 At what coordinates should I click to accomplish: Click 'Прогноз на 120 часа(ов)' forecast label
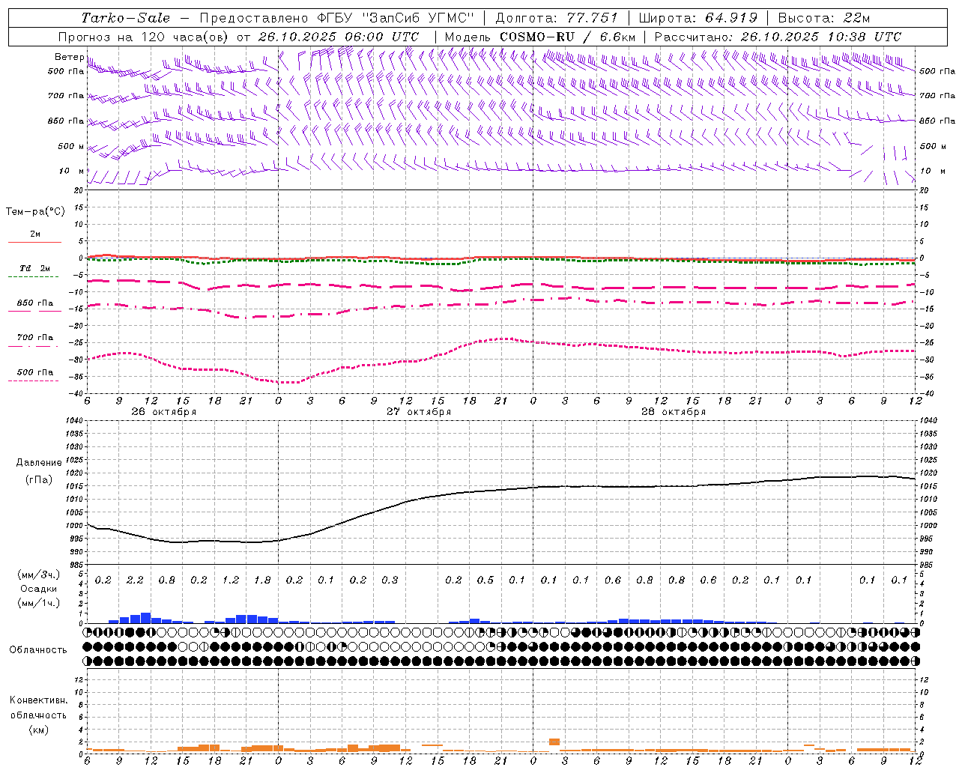click(x=143, y=36)
